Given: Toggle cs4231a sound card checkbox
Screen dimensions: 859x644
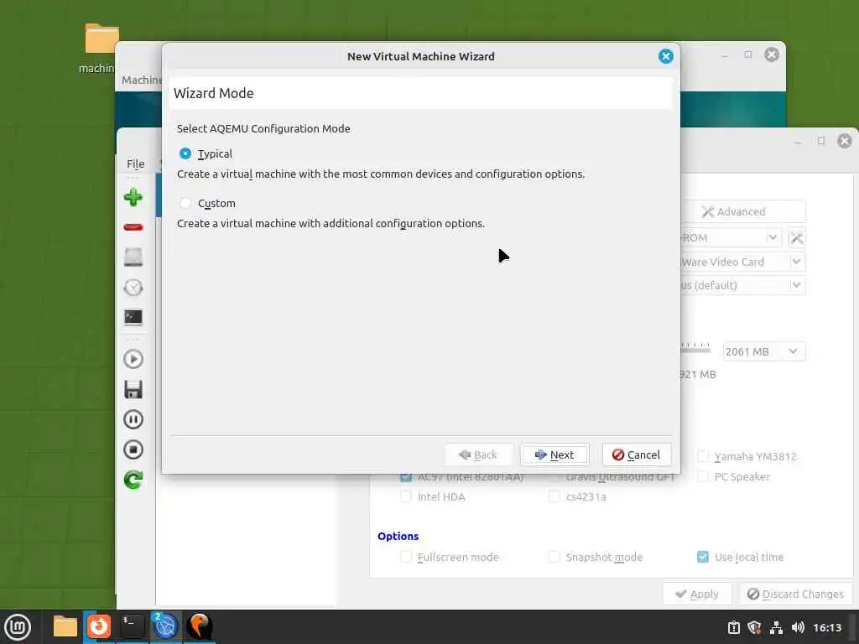Looking at the screenshot, I should tap(554, 496).
